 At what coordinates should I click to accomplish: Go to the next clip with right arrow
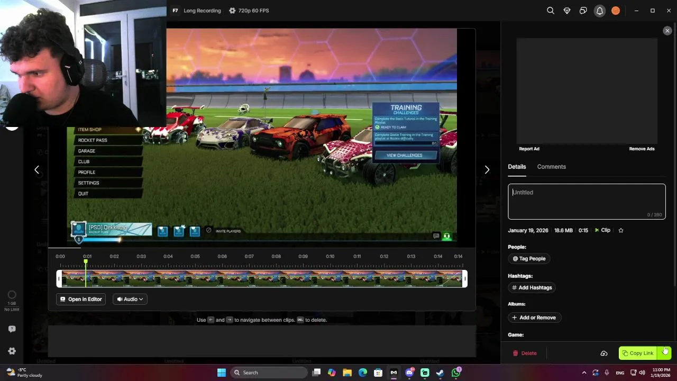487,170
